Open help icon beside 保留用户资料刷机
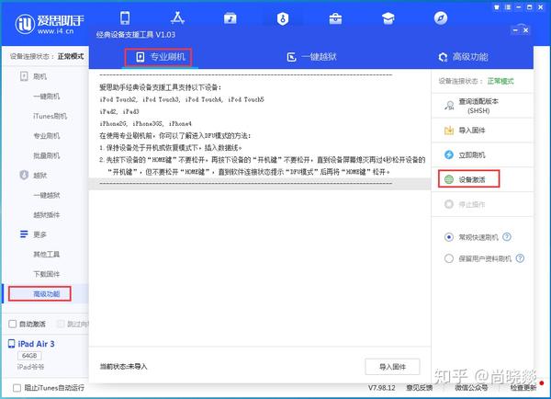551x399 pixels. point(520,258)
